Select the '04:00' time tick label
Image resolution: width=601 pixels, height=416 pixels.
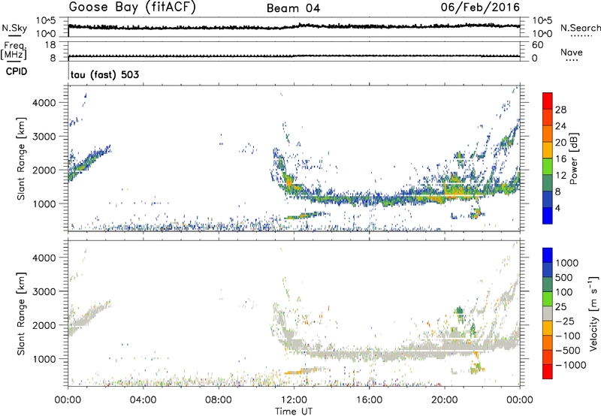click(x=143, y=400)
